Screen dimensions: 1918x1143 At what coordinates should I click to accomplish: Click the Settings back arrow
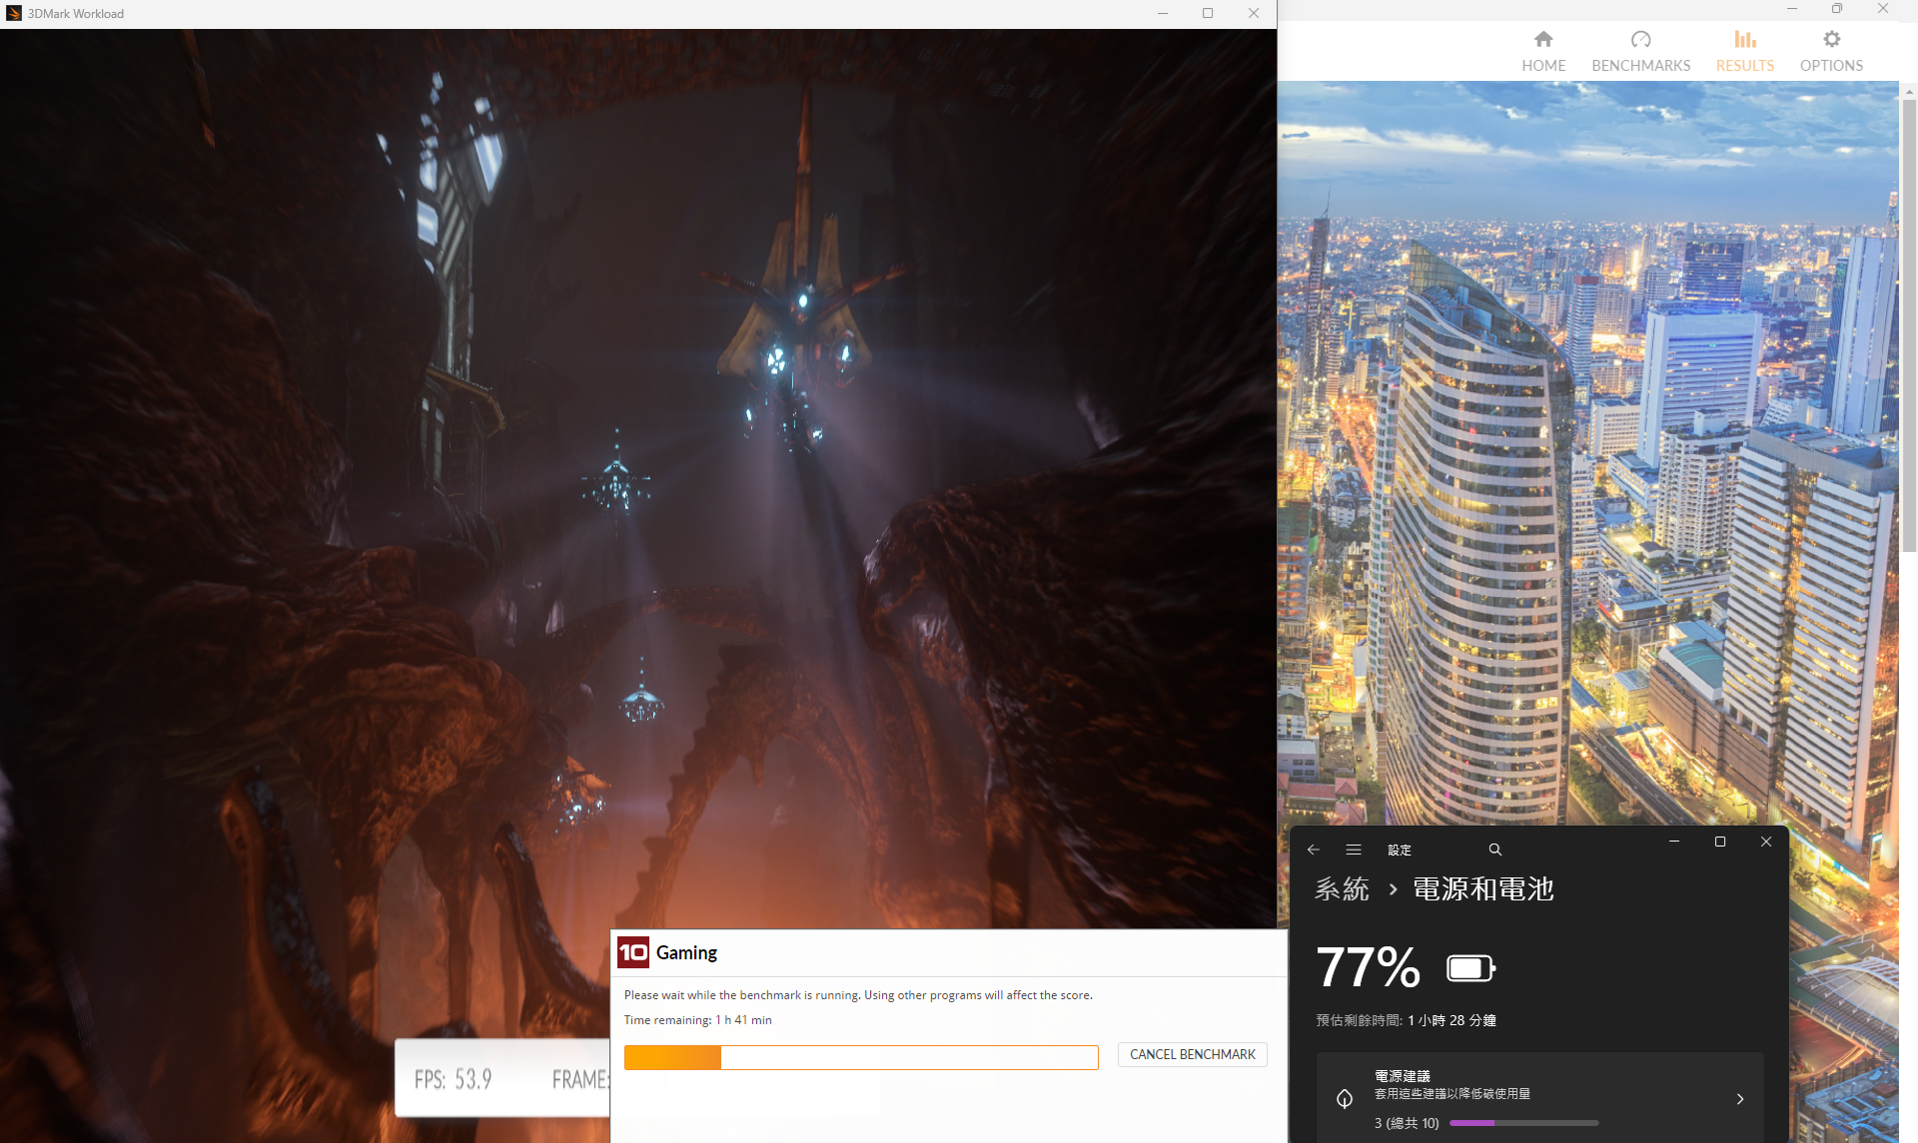pyautogui.click(x=1314, y=850)
